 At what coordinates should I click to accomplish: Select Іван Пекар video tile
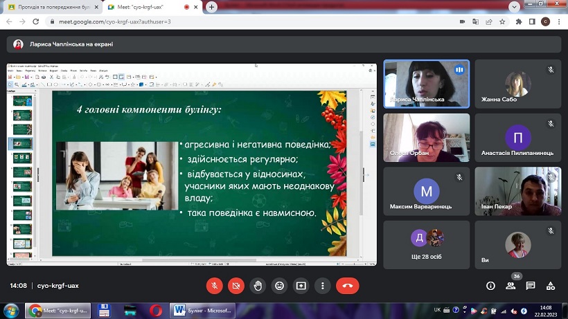[x=517, y=191]
